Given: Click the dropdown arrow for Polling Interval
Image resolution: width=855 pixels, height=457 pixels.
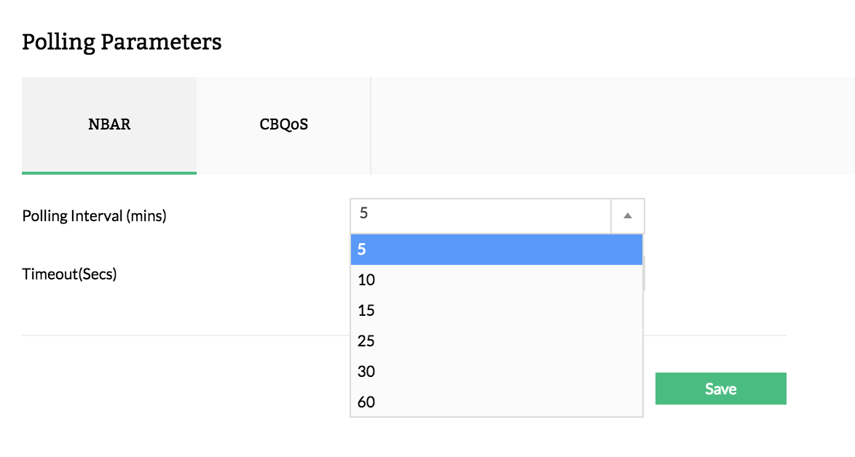Looking at the screenshot, I should [x=628, y=215].
